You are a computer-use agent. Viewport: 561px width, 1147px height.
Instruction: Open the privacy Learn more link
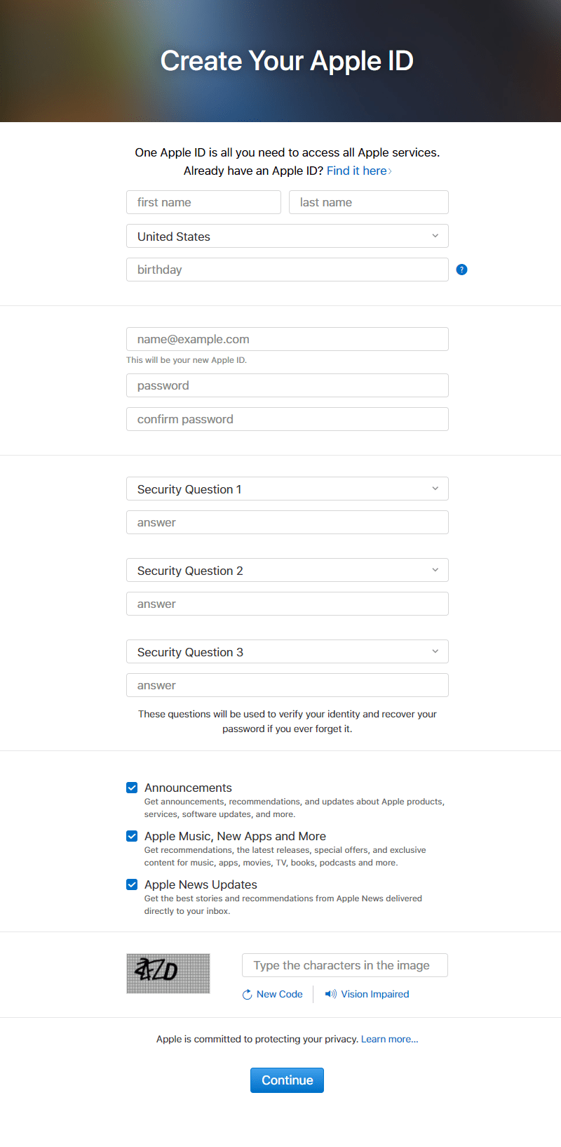(389, 1039)
